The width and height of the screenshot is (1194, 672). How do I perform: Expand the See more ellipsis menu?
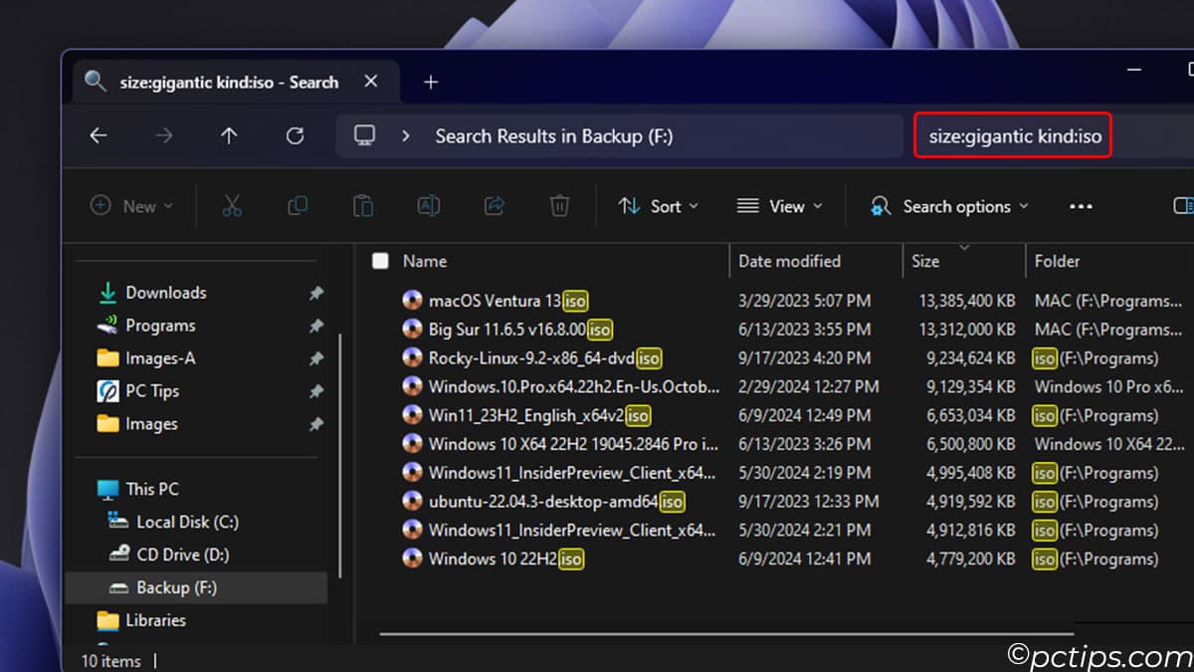1081,206
